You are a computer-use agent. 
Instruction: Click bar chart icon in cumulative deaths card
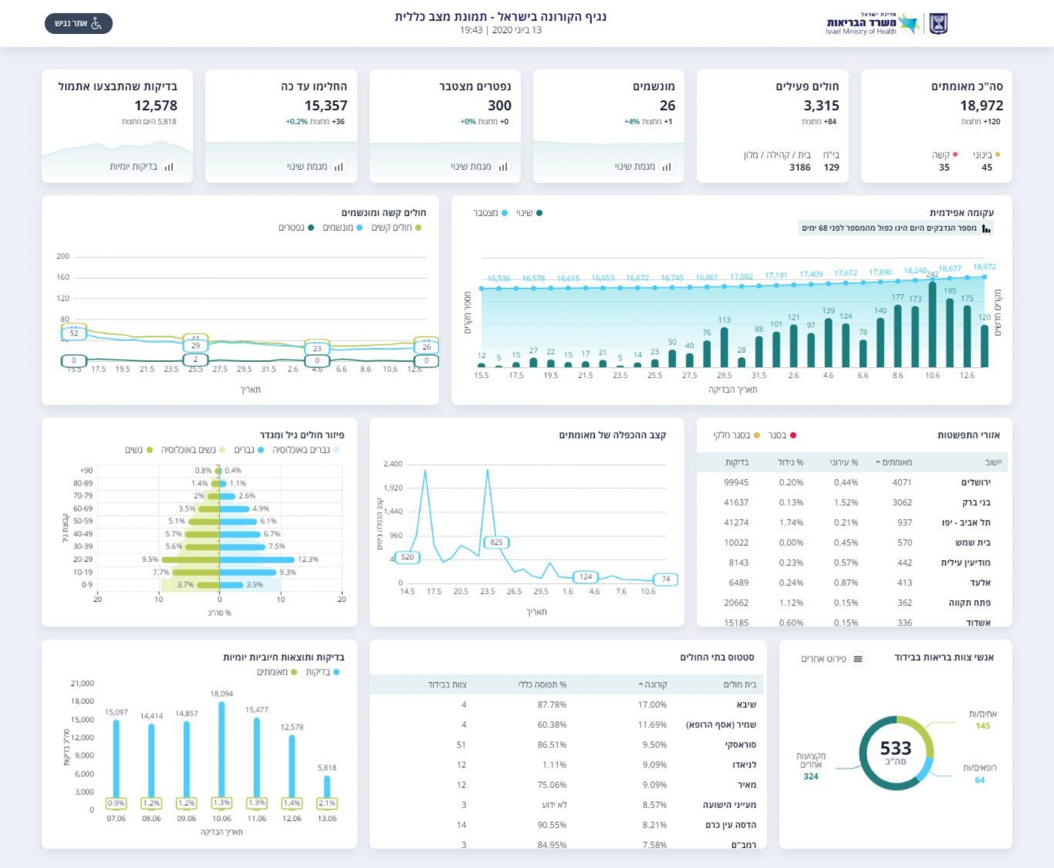click(x=503, y=167)
